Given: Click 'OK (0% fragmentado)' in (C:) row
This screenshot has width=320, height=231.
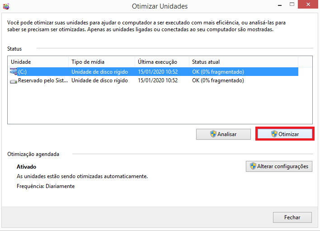Looking at the screenshot, I should pos(218,72).
